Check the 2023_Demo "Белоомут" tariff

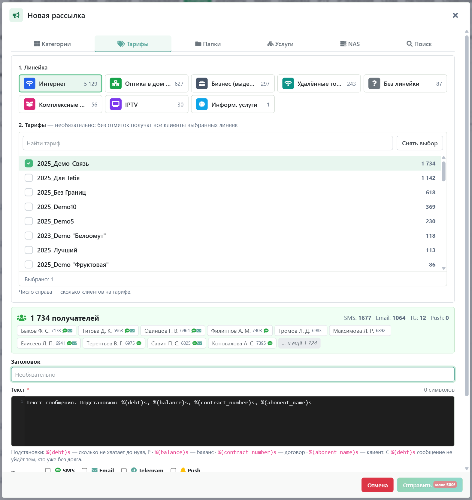tap(29, 236)
